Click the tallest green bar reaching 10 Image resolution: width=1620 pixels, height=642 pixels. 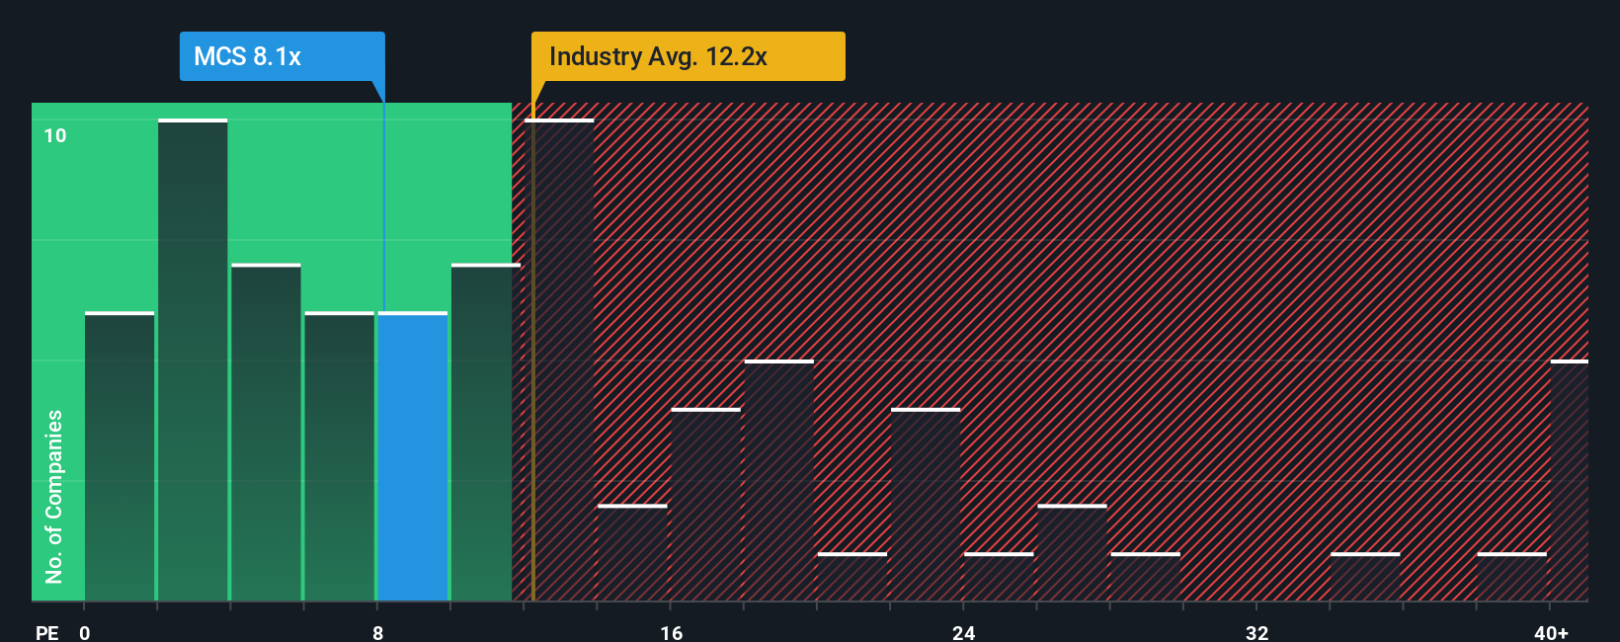tap(193, 361)
